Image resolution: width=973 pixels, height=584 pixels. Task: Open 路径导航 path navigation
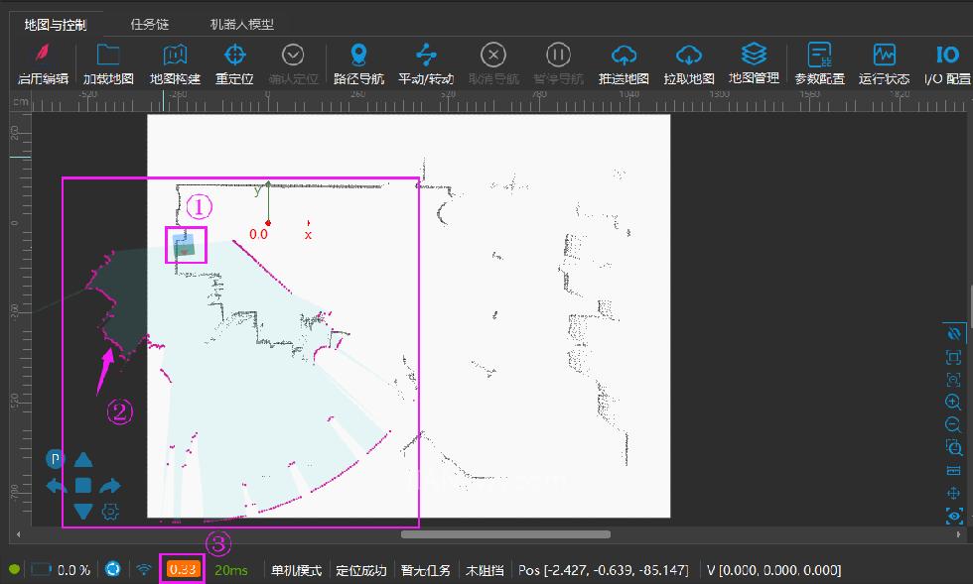(358, 56)
